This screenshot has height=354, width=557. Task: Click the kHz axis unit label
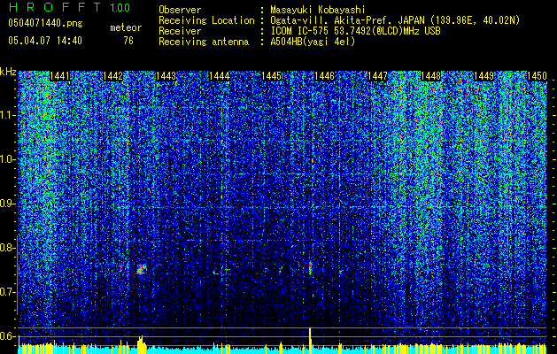tap(8, 72)
